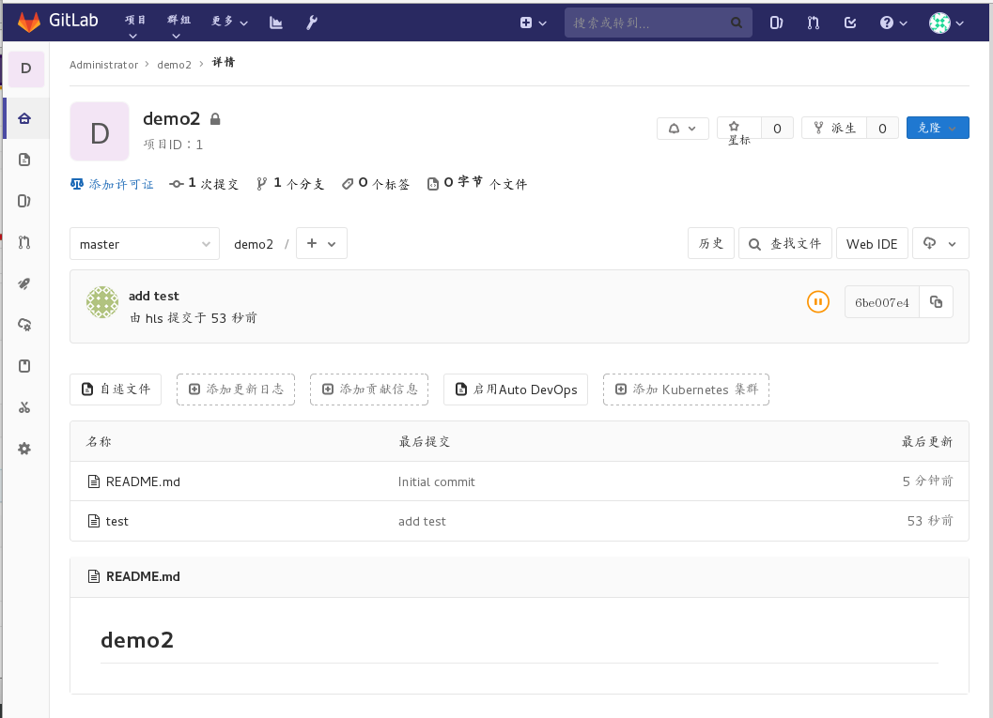Image resolution: width=993 pixels, height=718 pixels.
Task: Open the admin area wrench icon
Action: (312, 23)
